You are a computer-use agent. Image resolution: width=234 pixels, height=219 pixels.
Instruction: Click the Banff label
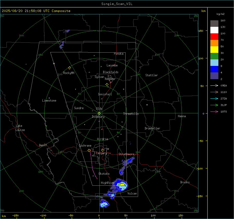(x=43, y=145)
